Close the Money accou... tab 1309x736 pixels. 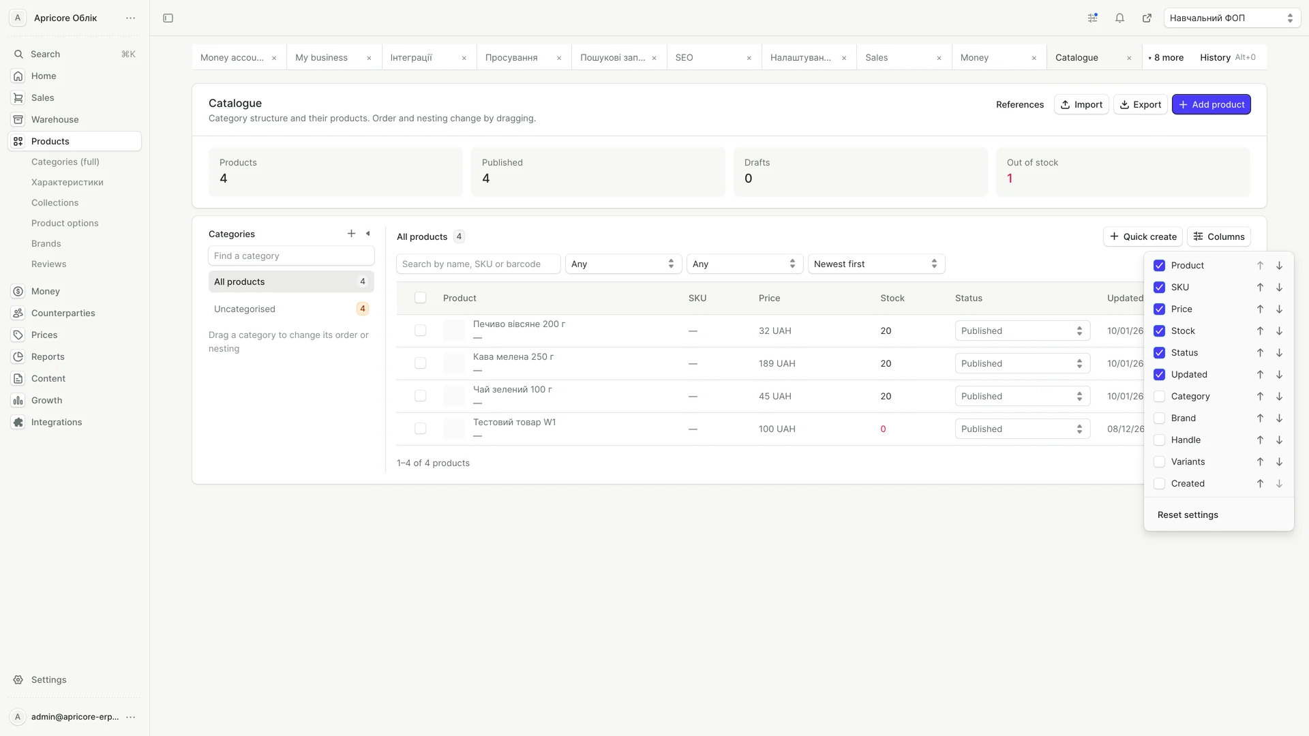tap(274, 58)
